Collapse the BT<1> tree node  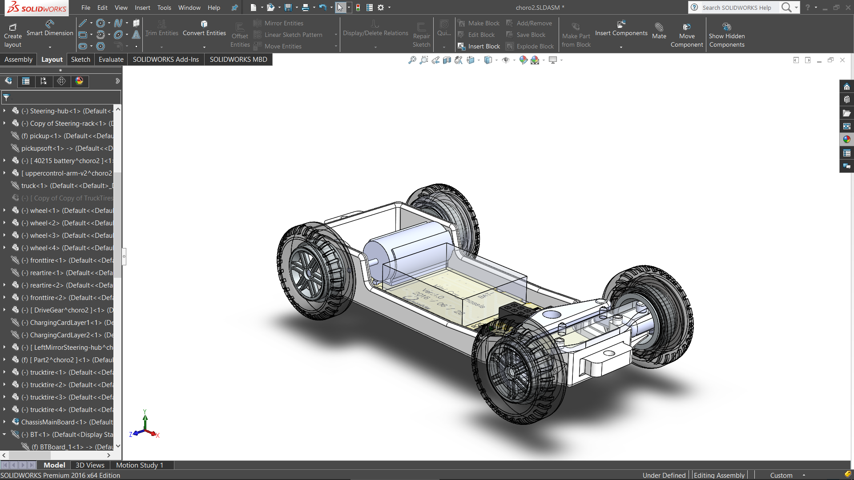[4, 434]
